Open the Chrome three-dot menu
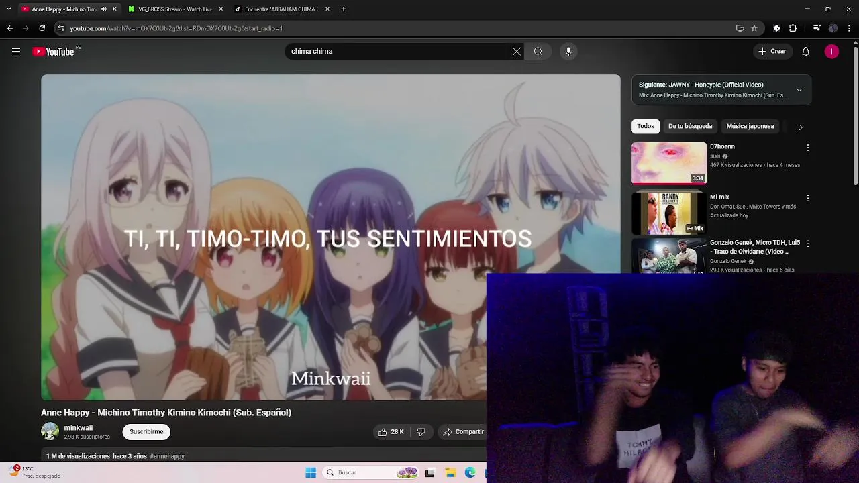This screenshot has width=859, height=483. point(850,28)
